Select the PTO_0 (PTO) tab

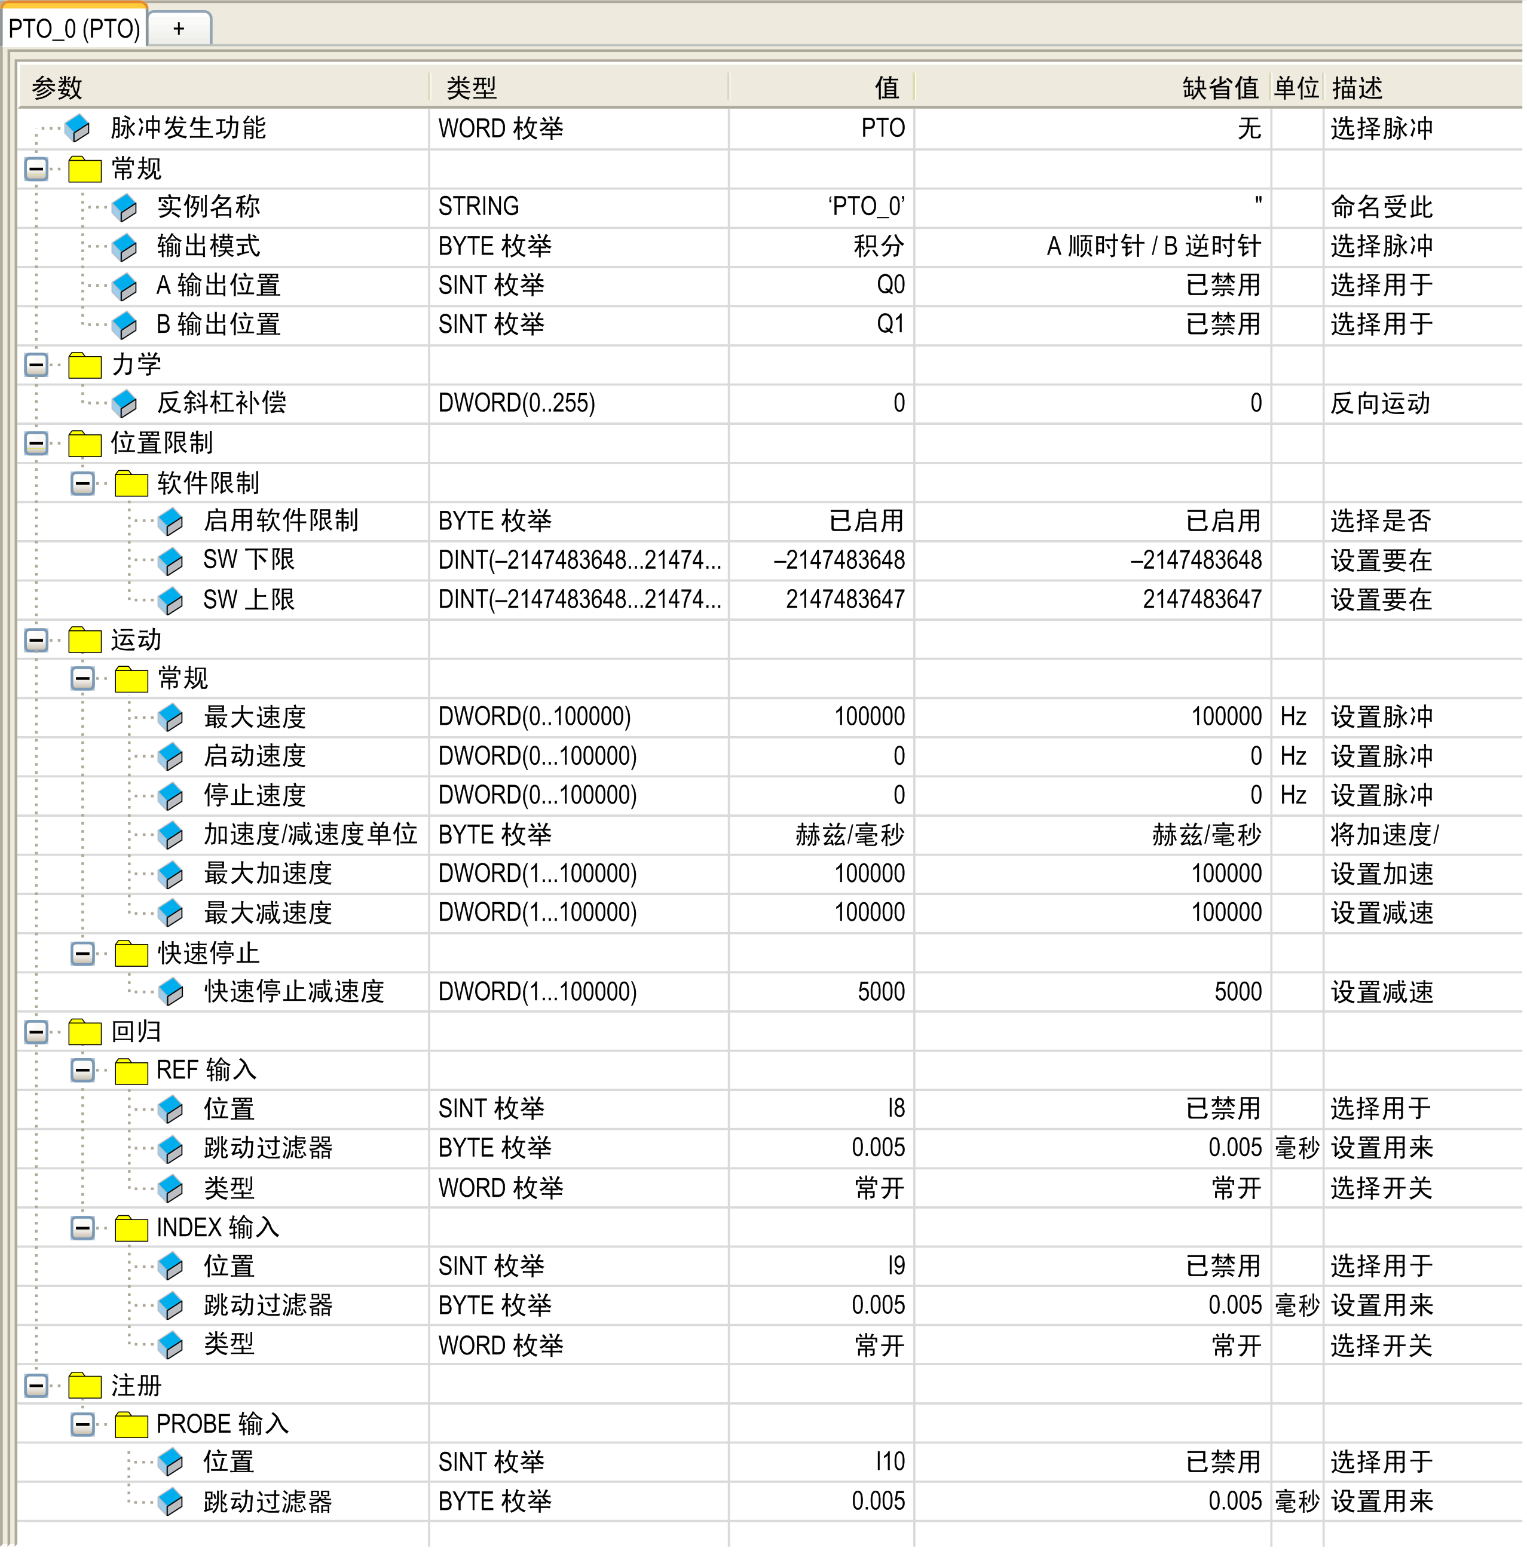click(x=74, y=29)
